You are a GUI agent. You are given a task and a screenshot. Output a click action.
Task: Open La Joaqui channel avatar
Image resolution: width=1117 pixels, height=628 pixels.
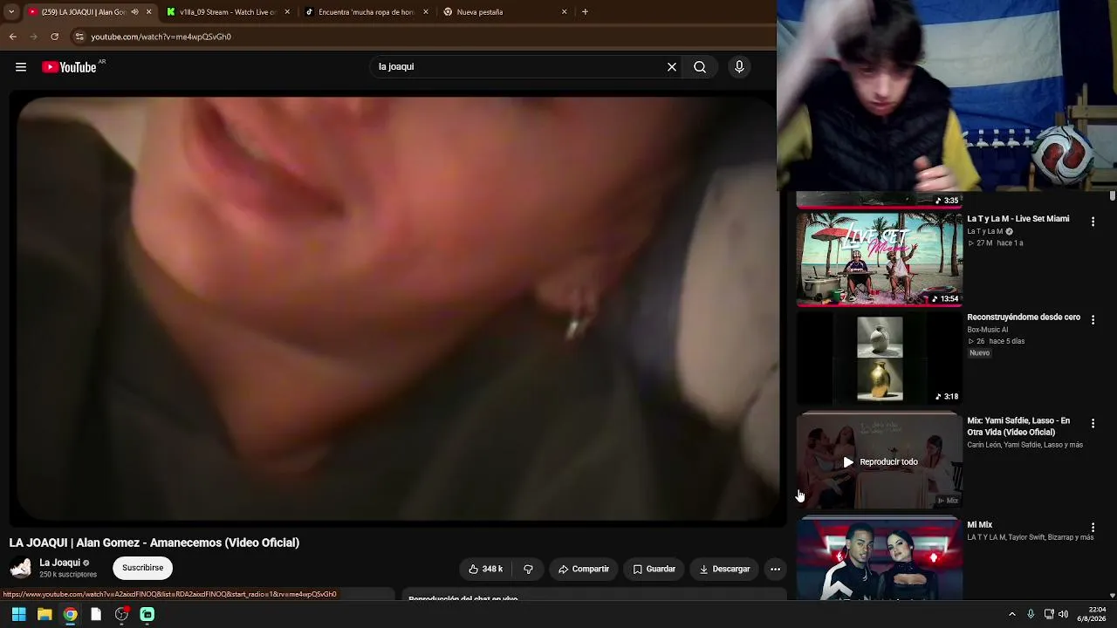tap(21, 569)
